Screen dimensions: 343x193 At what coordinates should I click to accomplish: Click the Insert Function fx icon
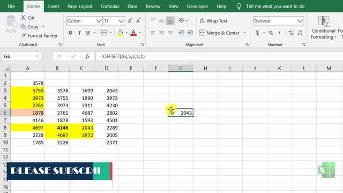click(87, 56)
